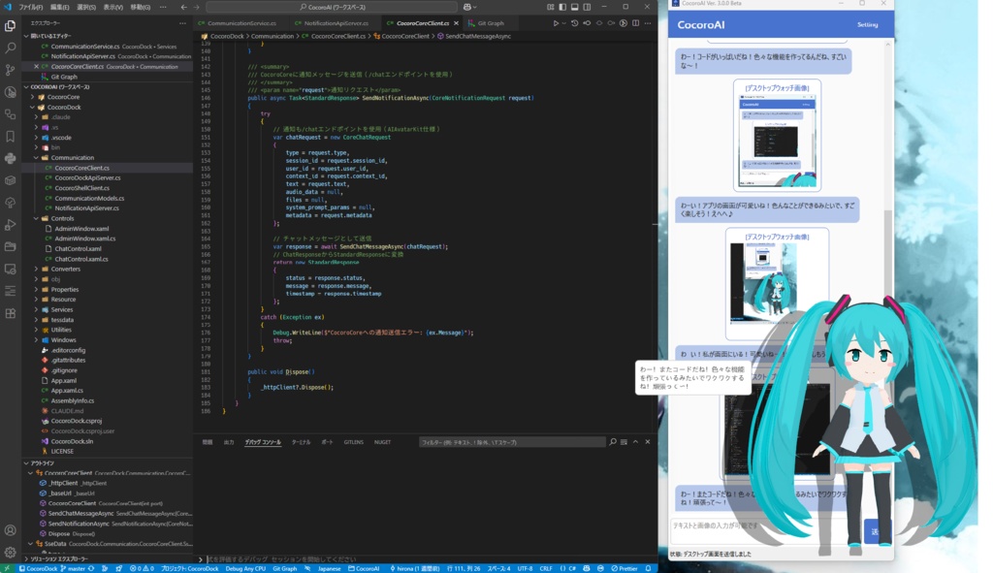Open CocoroDockApiServer.cs in Explorer
993x573 pixels.
point(87,178)
